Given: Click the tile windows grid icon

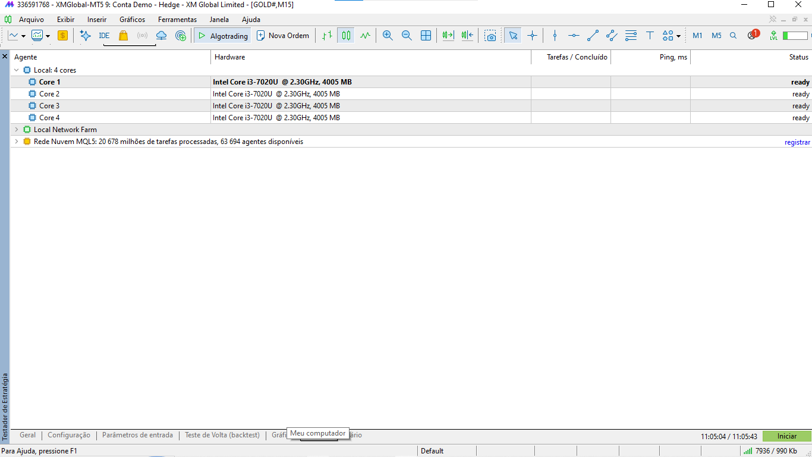Looking at the screenshot, I should click(426, 36).
